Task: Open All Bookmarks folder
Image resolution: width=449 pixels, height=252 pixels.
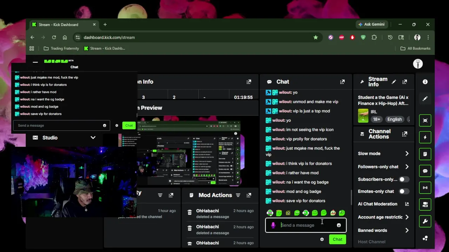Action: point(415,49)
